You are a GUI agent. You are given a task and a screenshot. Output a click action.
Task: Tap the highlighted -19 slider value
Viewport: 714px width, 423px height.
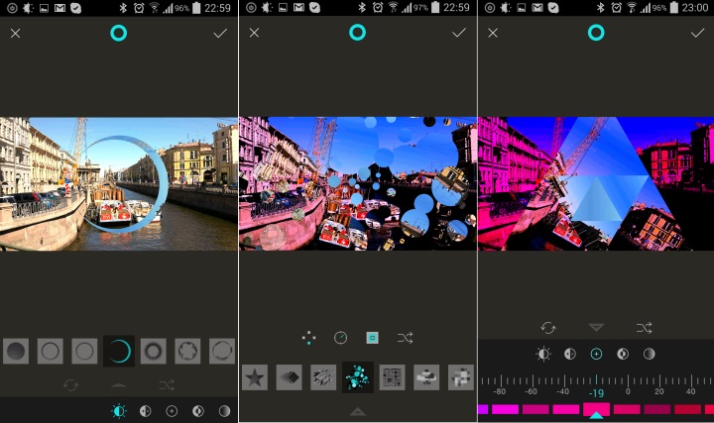[x=596, y=392]
